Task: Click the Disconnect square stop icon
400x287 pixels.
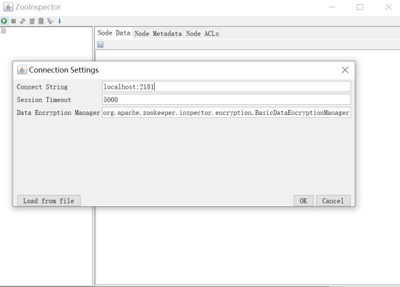Action: pyautogui.click(x=13, y=21)
